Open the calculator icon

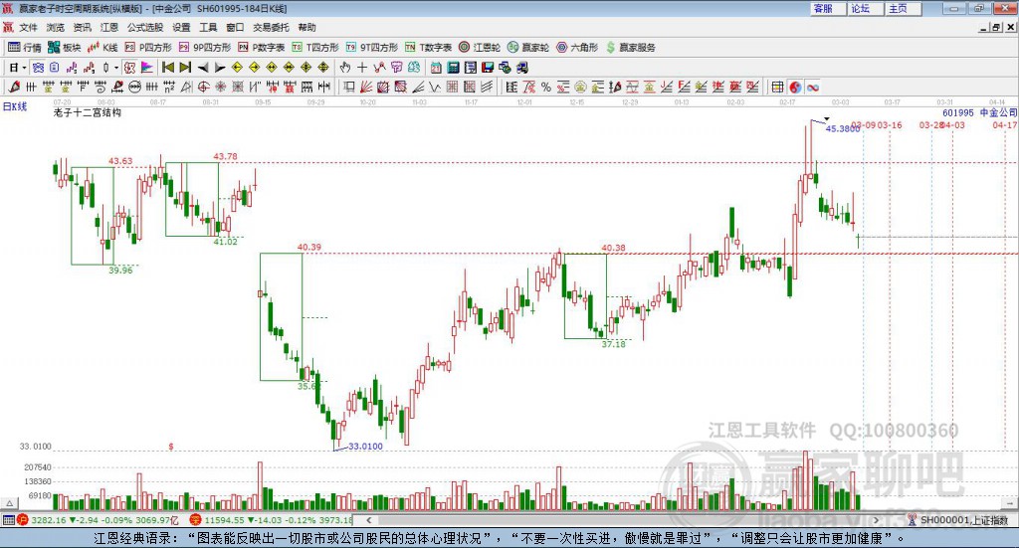tap(453, 68)
